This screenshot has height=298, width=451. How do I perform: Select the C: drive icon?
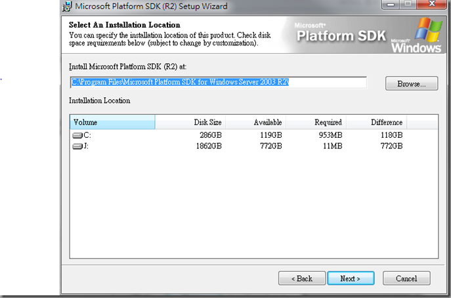[x=77, y=135]
